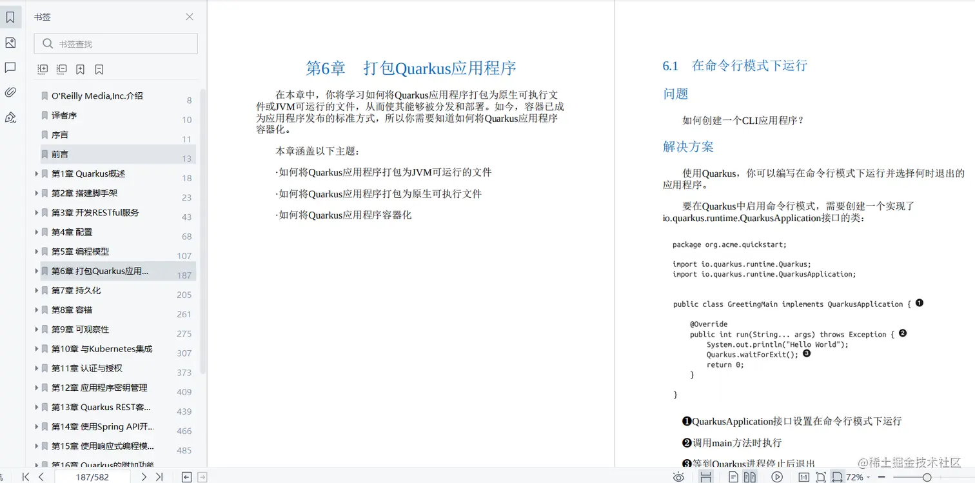Open the attachments paperclip icon in sidebar

pos(10,92)
